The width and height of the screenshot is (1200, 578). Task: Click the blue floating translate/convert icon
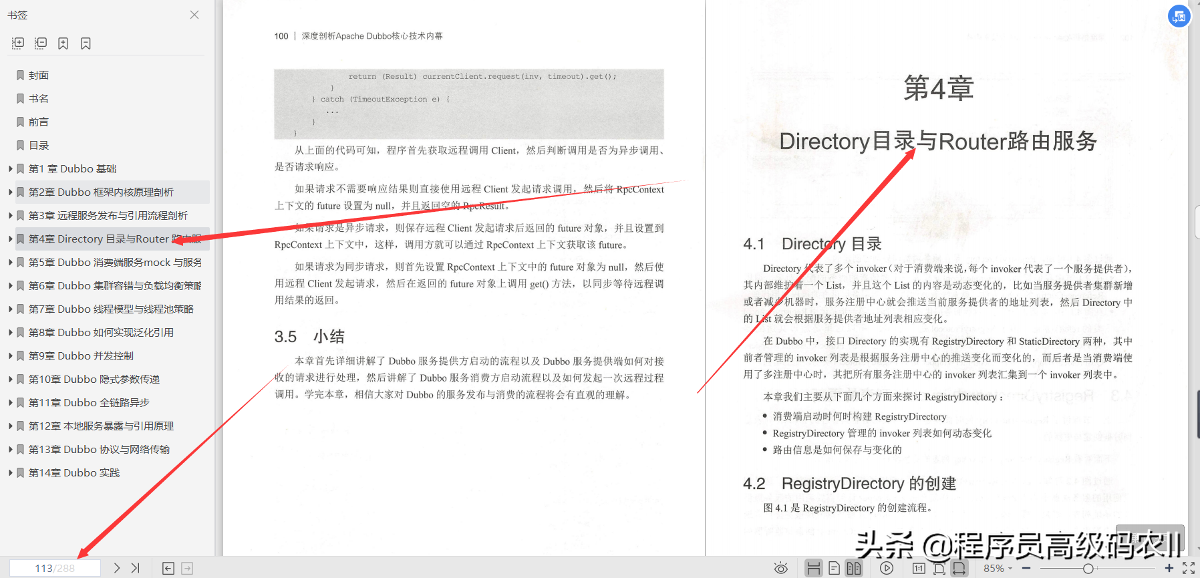(1179, 16)
